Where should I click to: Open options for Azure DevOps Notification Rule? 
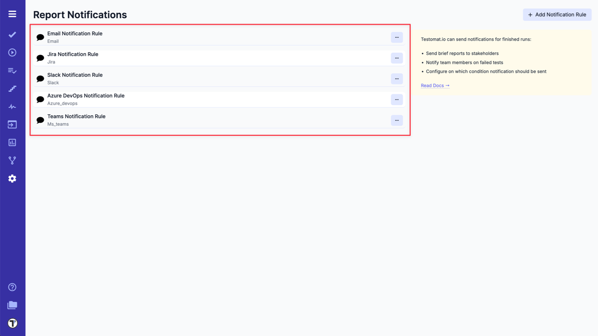click(396, 99)
